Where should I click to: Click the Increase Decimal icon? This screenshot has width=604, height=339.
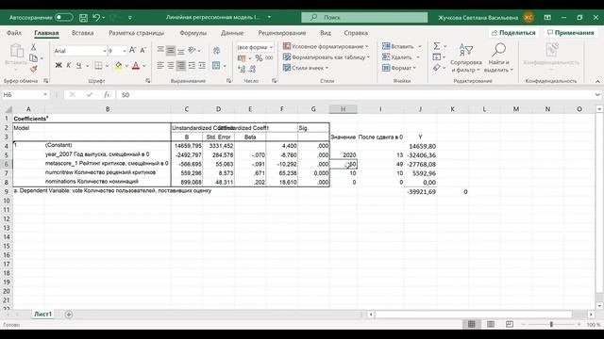[x=242, y=69]
